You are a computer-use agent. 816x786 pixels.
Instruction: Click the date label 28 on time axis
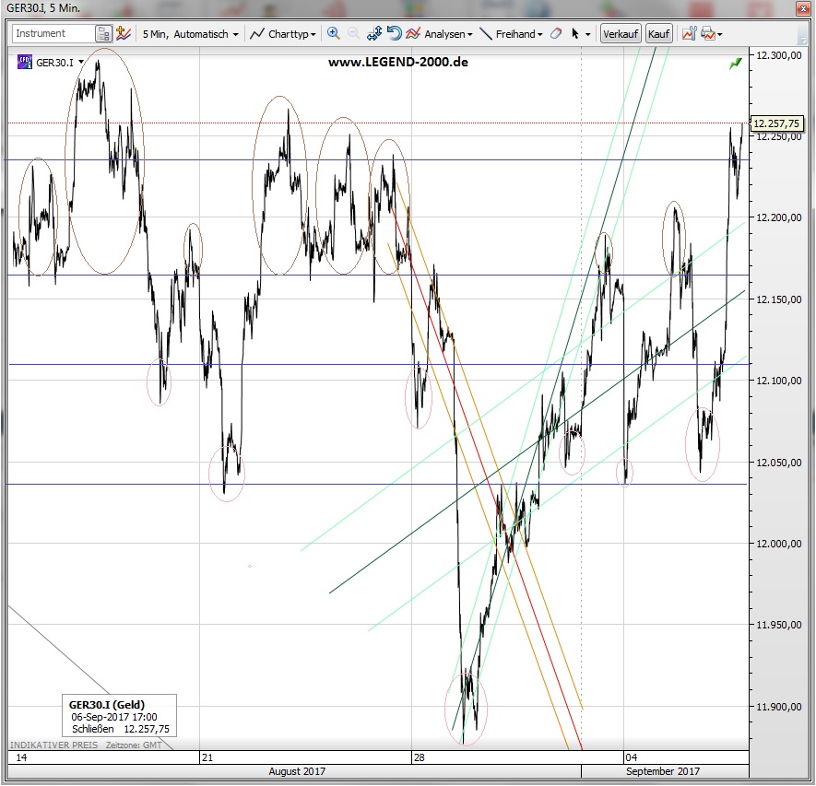click(x=419, y=757)
